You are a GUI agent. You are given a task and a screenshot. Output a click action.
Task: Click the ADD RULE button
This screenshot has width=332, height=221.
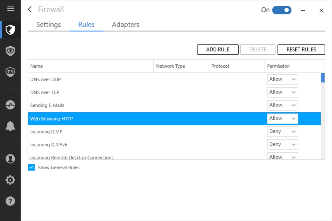coord(218,50)
